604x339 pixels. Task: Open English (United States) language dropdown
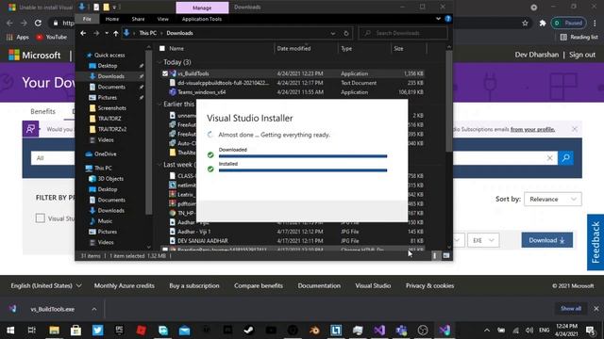tap(46, 285)
